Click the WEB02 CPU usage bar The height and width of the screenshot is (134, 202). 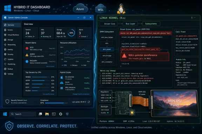coord(41,77)
